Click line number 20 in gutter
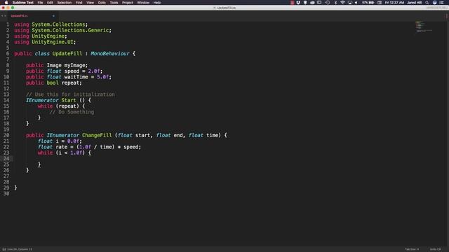This screenshot has height=252, width=449. pyautogui.click(x=6, y=135)
